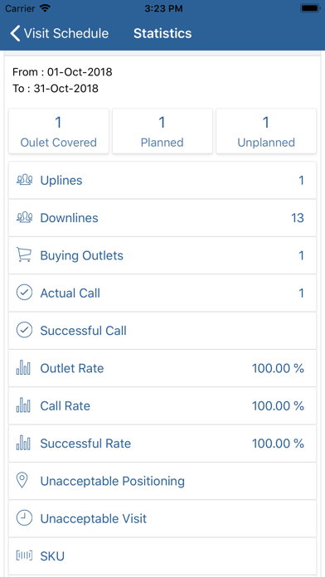Tap the back chevron arrow icon
The image size is (325, 577).
tap(15, 33)
